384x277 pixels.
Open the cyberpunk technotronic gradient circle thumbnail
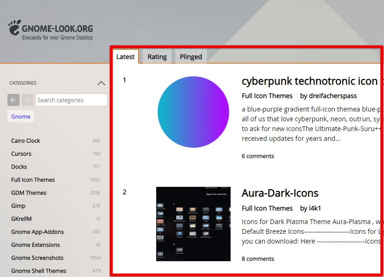[193, 112]
